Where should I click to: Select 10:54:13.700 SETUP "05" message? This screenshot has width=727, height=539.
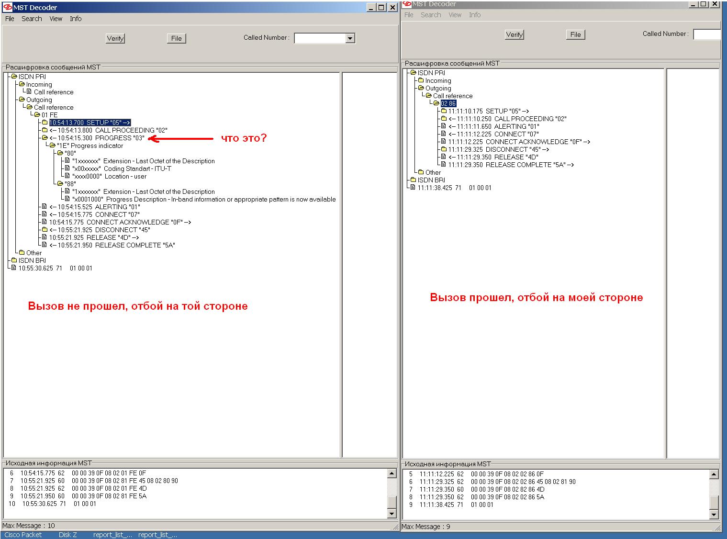(89, 123)
